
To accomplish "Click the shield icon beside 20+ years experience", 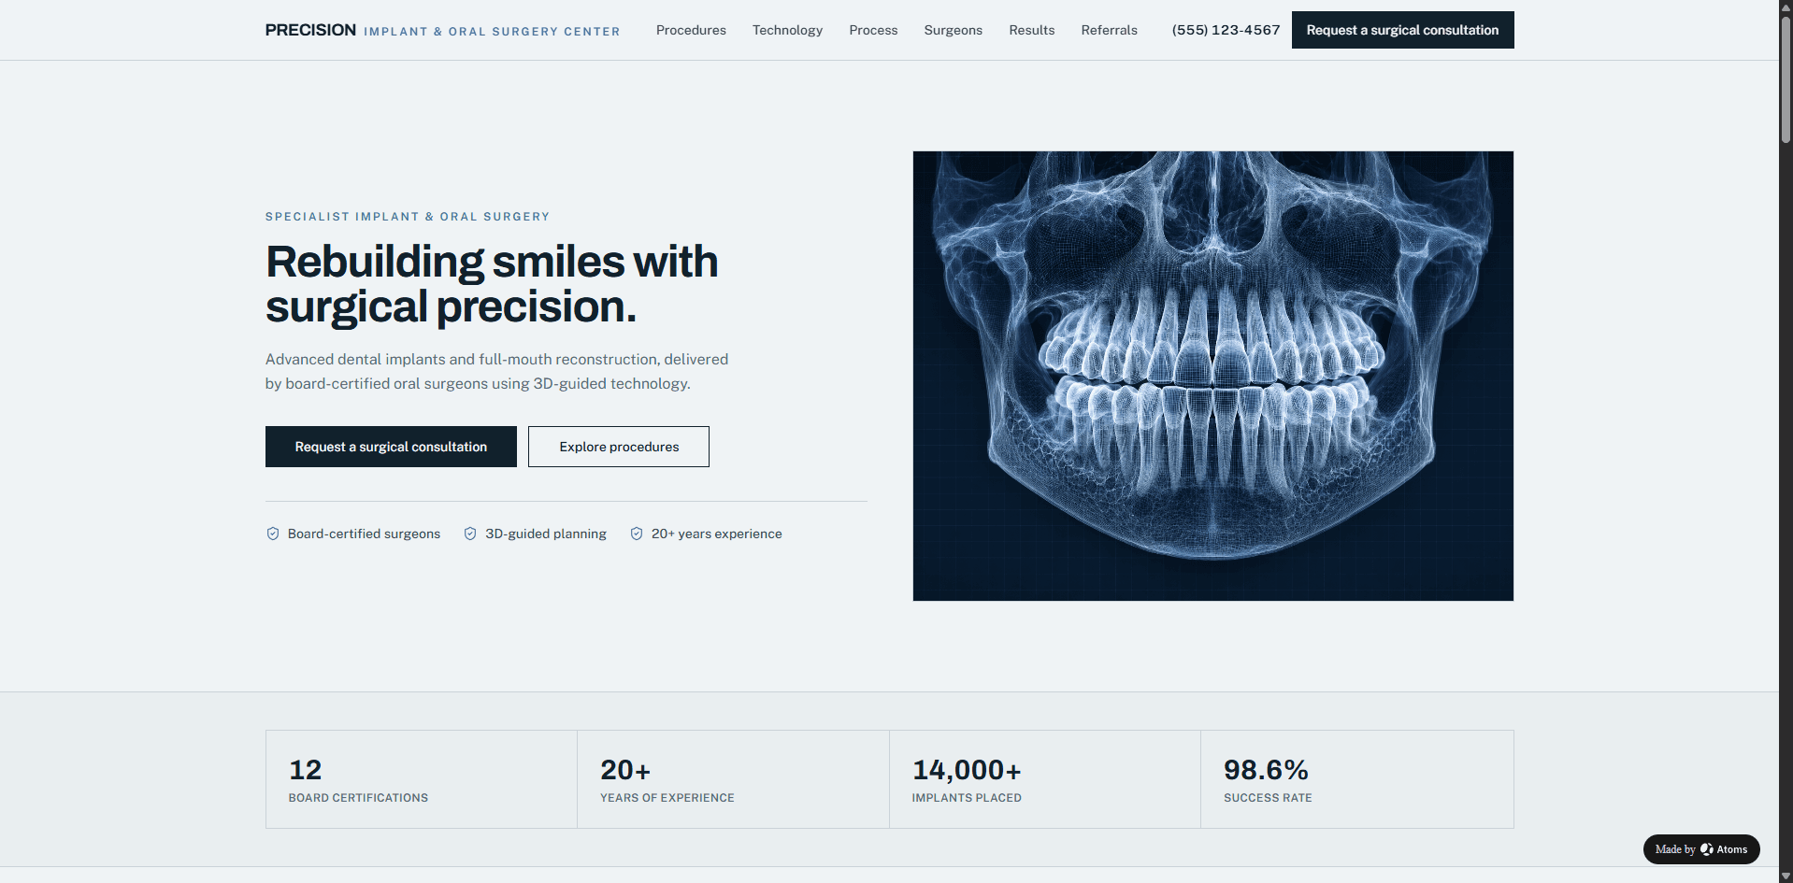I will click(637, 534).
